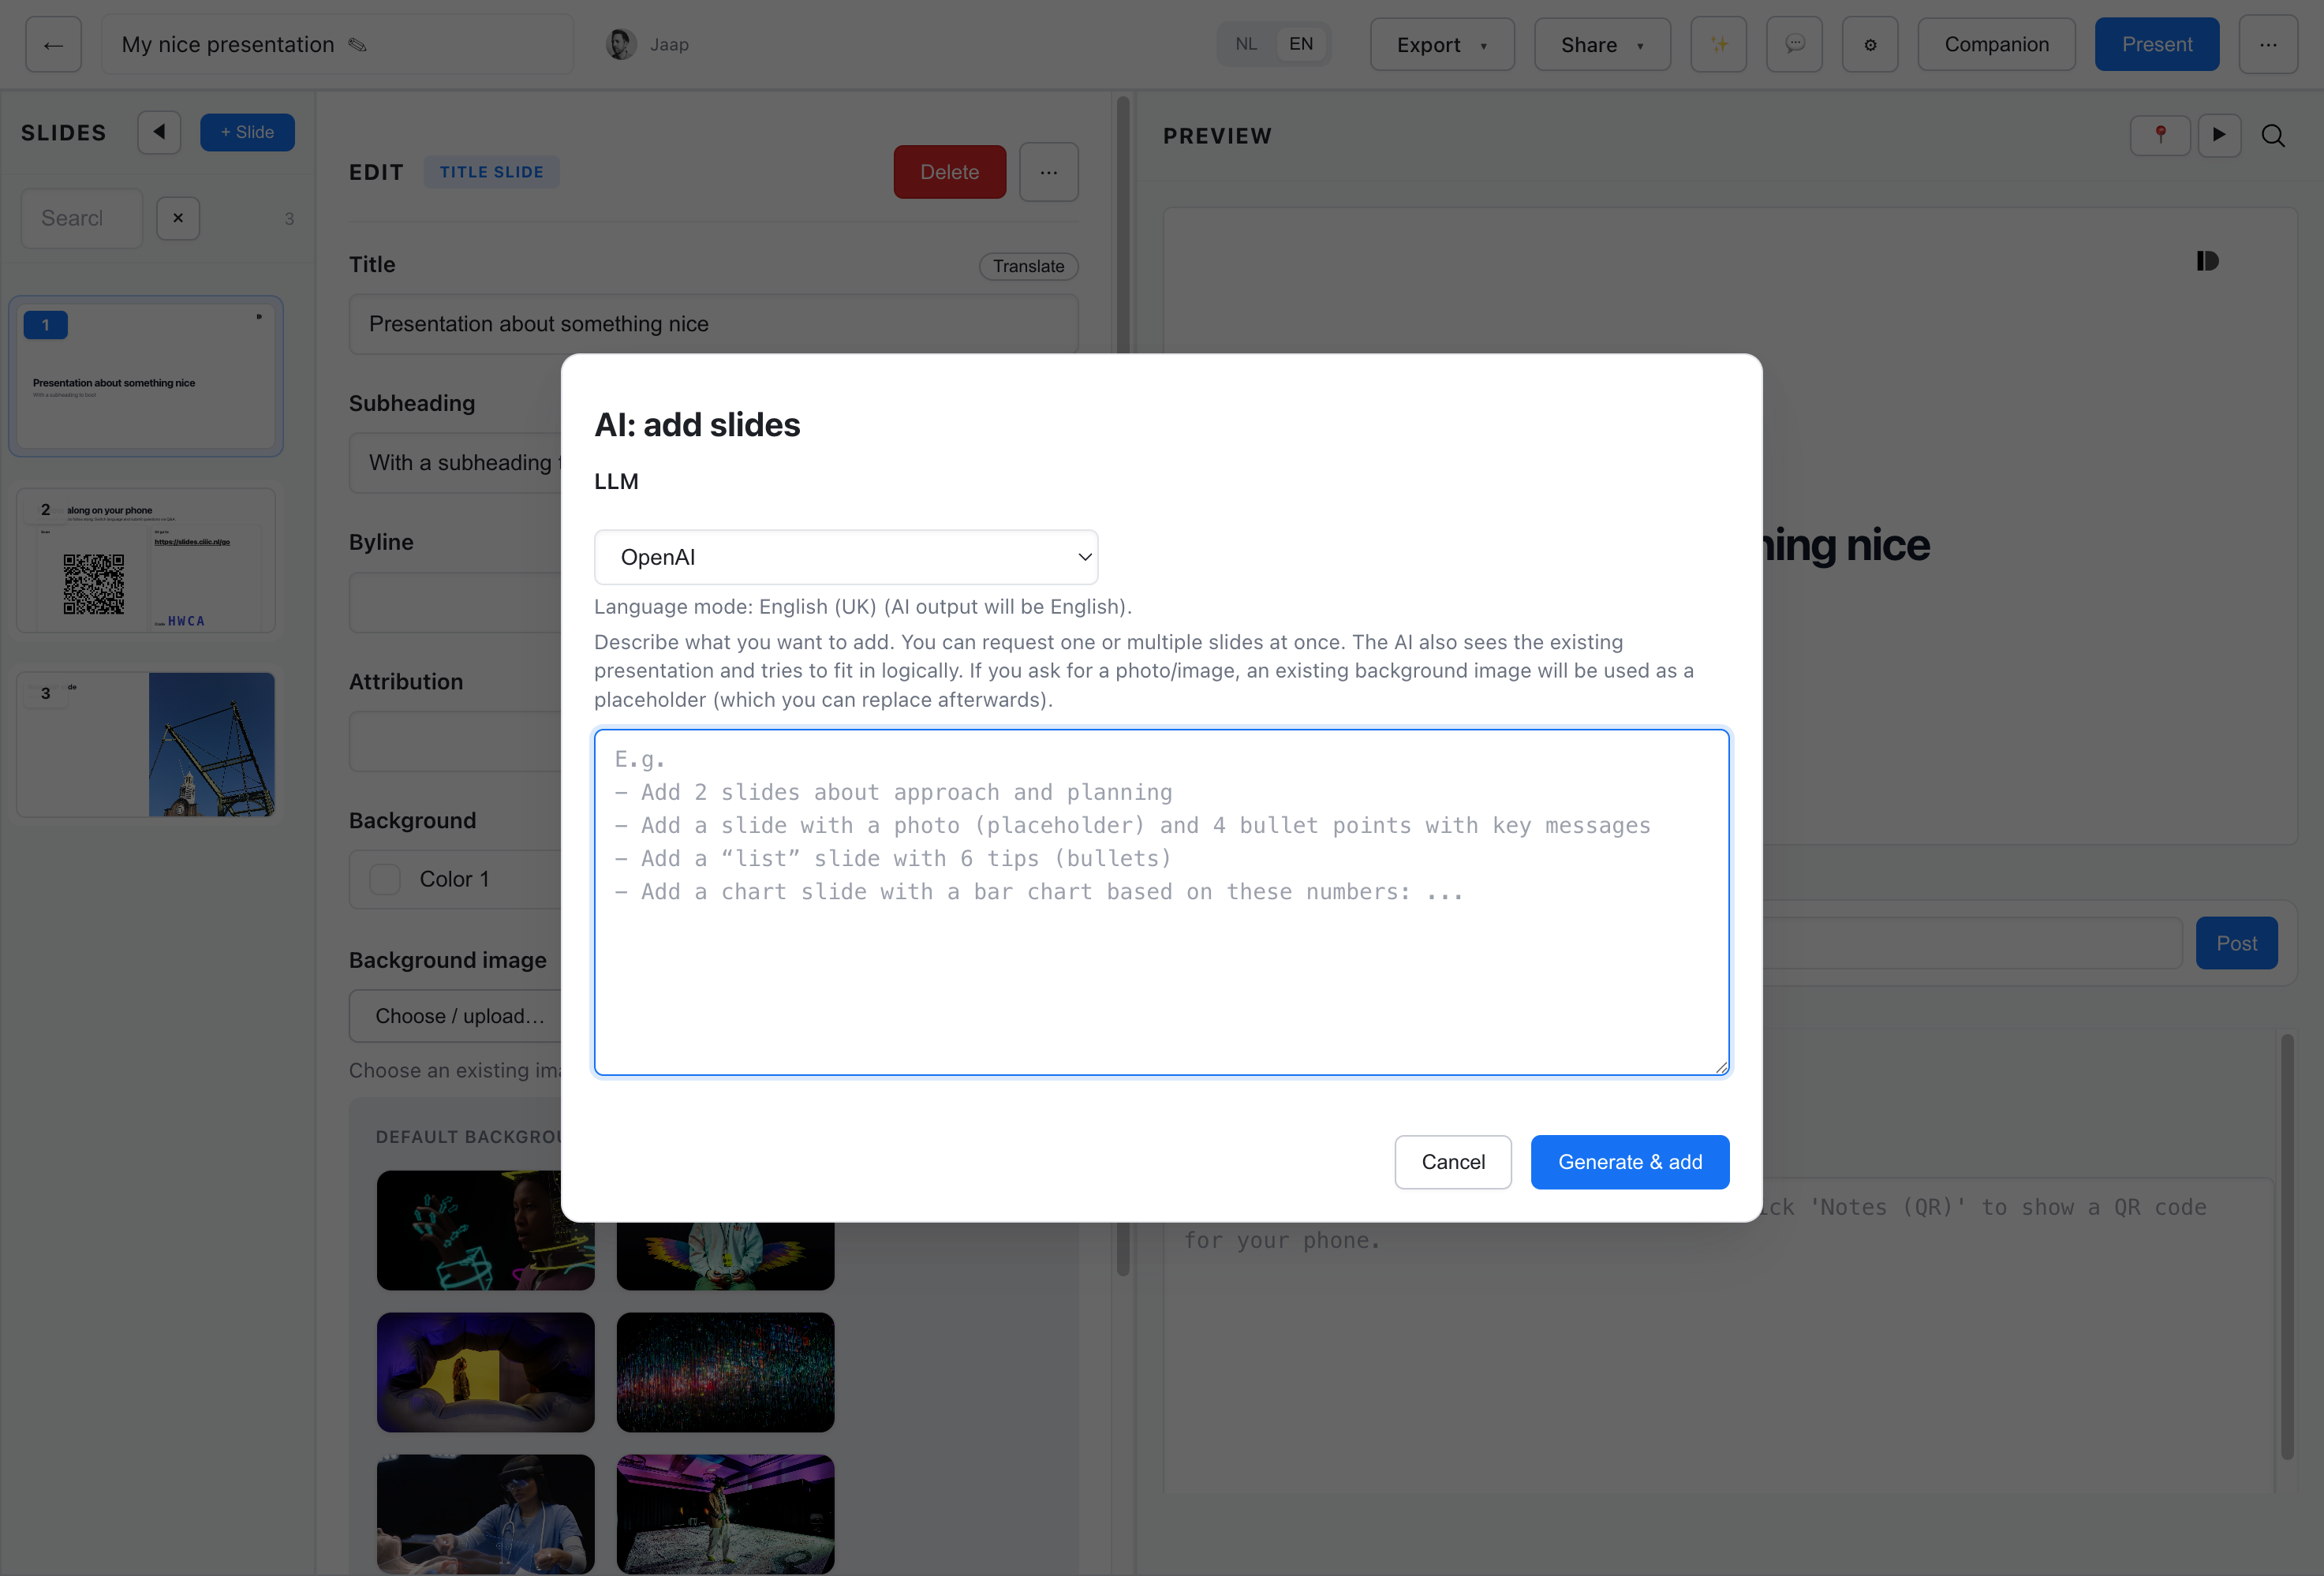The width and height of the screenshot is (2324, 1576).
Task: Add a new slide with + Slide
Action: [x=247, y=132]
